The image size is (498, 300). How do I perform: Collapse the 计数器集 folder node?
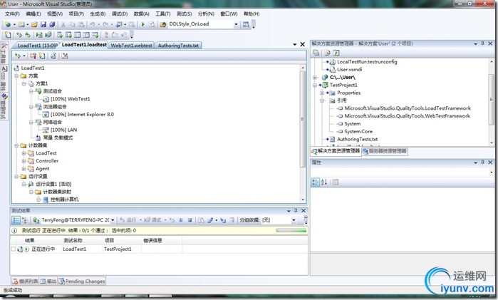(x=16, y=145)
